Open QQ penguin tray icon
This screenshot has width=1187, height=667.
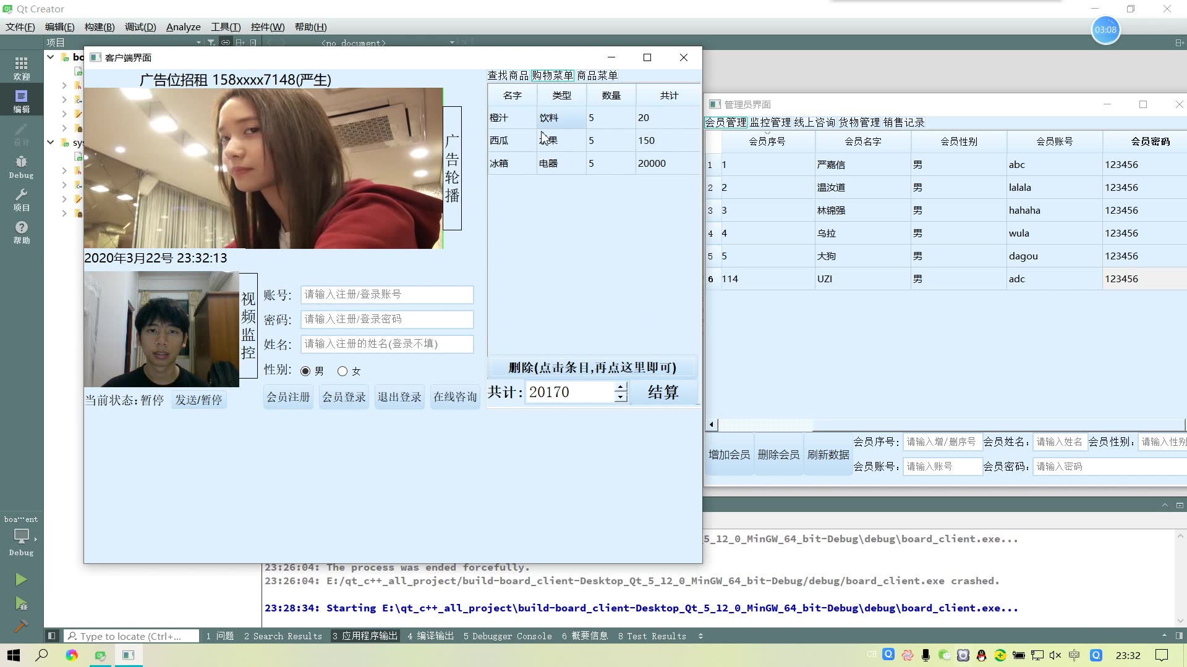point(981,655)
